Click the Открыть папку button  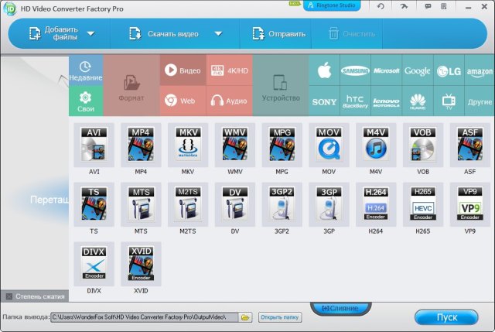click(279, 317)
